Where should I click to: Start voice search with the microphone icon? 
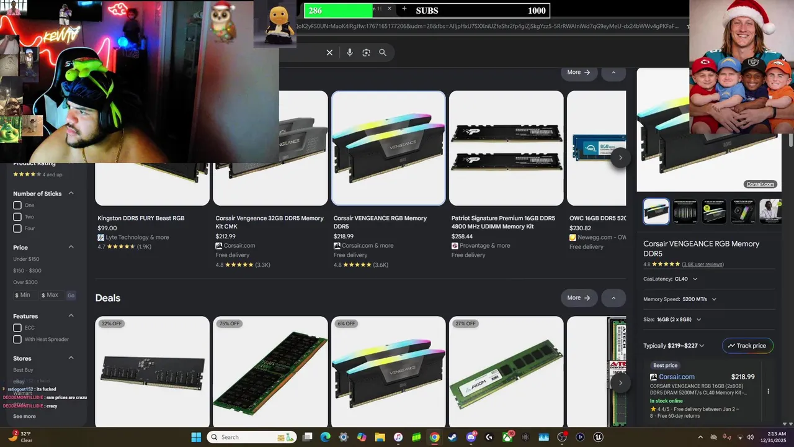(350, 53)
